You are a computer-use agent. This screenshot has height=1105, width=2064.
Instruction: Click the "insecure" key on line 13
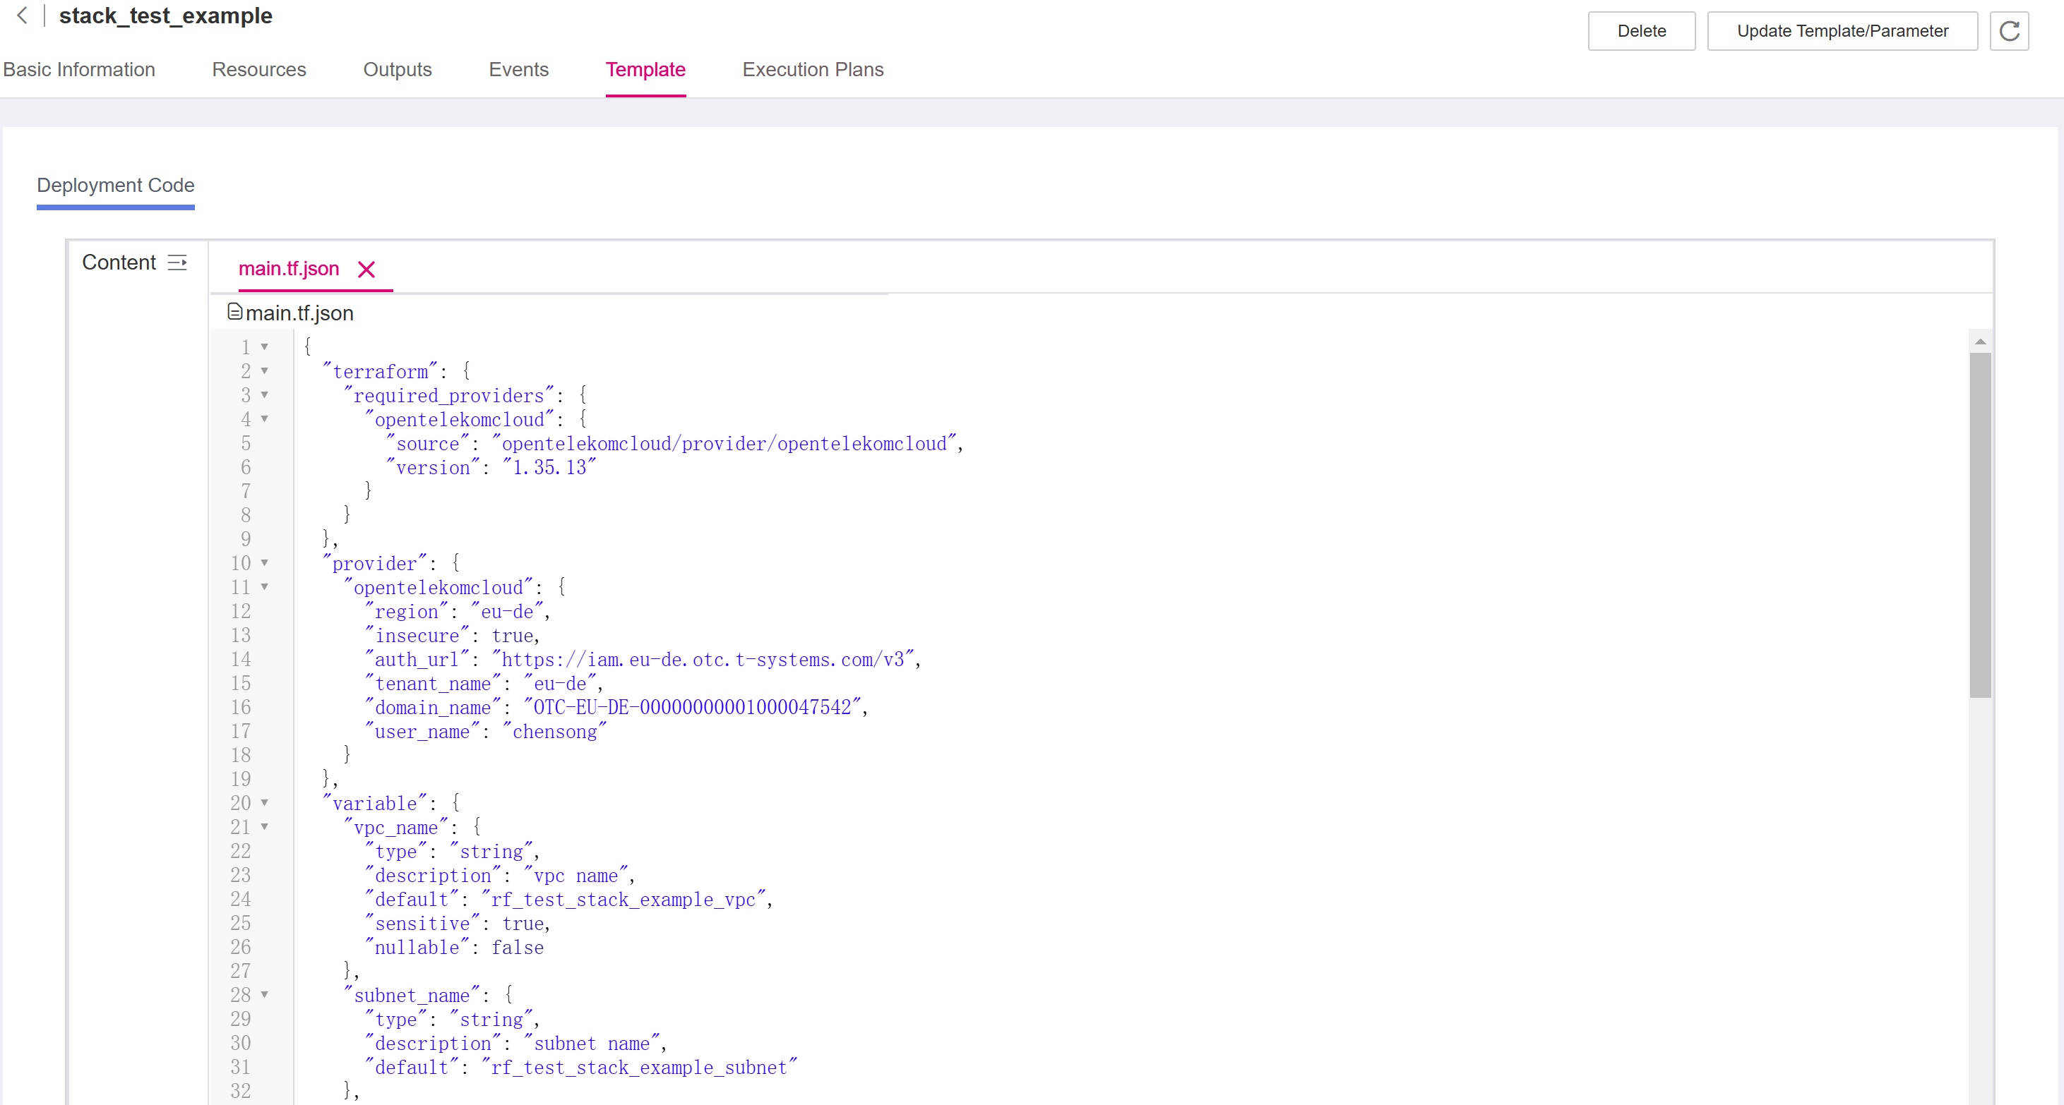coord(417,636)
